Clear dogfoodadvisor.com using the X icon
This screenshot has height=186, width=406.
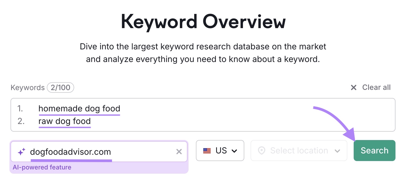click(179, 152)
